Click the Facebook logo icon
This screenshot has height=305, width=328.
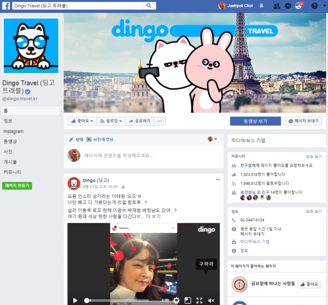click(6, 6)
